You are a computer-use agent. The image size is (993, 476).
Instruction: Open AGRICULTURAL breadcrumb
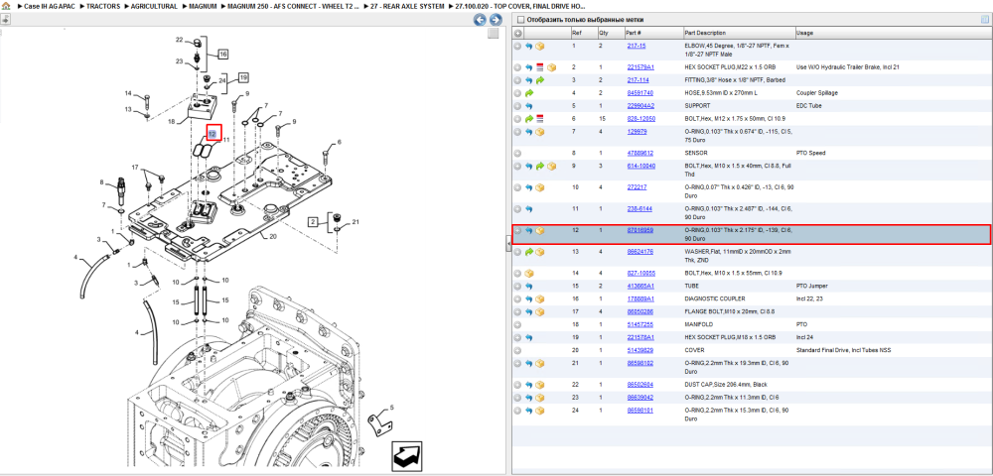coord(154,6)
